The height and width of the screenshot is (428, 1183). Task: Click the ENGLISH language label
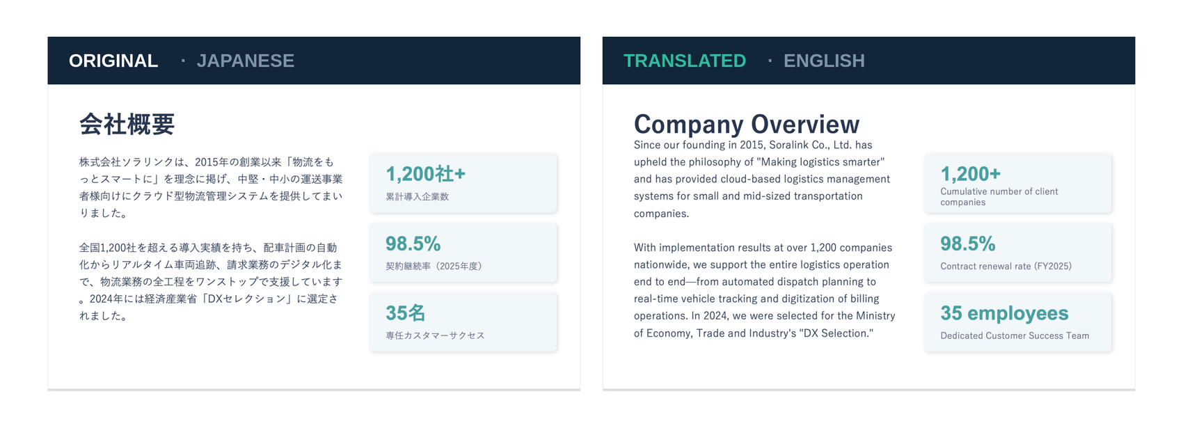[x=824, y=61]
